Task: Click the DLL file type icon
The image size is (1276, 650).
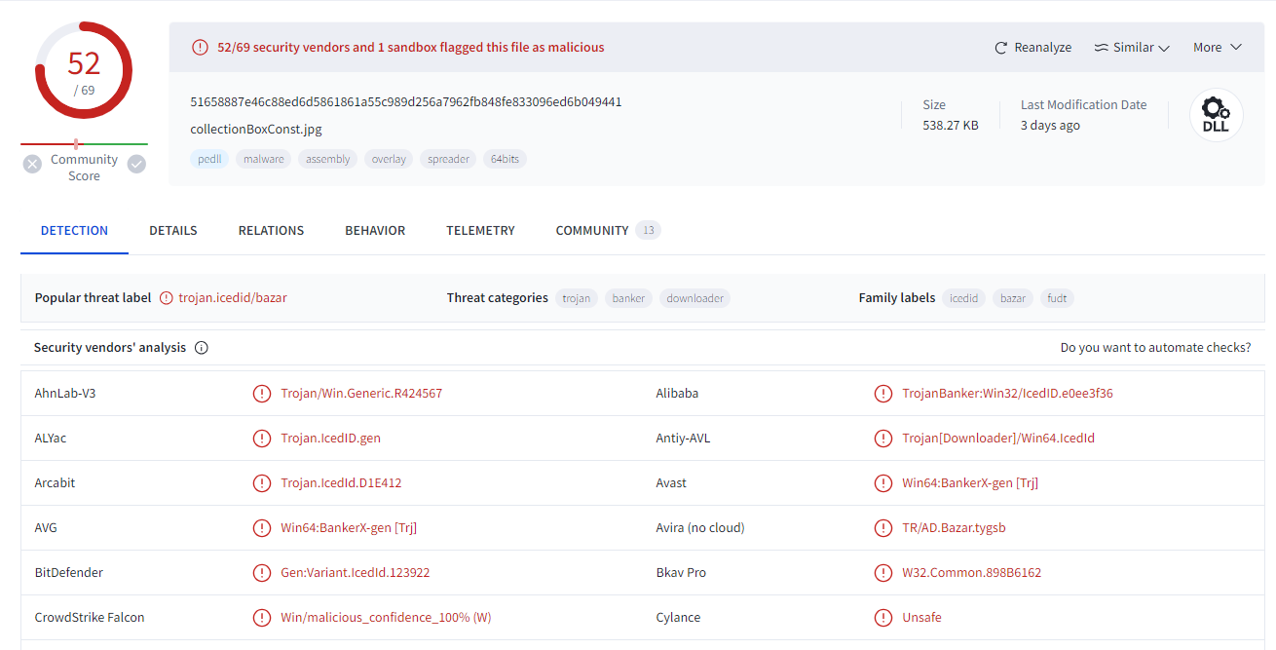Action: point(1216,115)
